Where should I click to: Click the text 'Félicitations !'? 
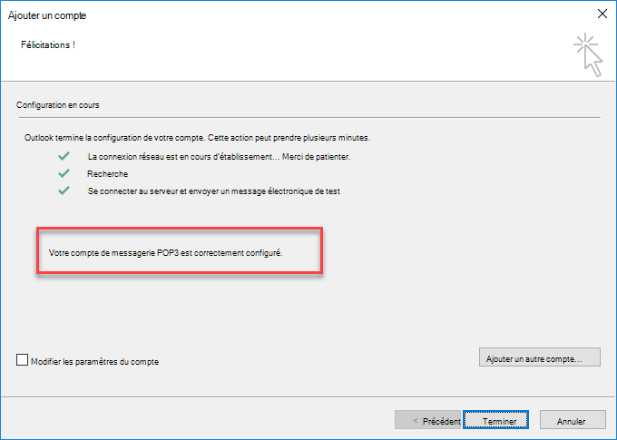(x=48, y=44)
